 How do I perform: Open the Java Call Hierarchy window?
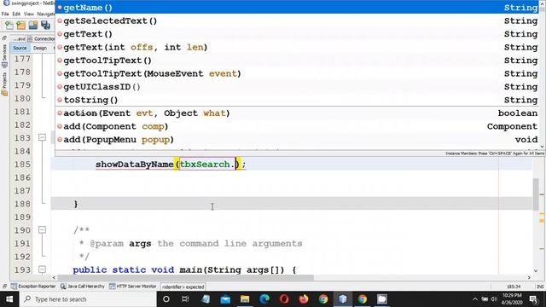click(x=83, y=287)
